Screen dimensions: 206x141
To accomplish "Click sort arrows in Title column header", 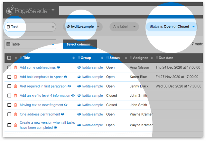I will (x=74, y=58).
